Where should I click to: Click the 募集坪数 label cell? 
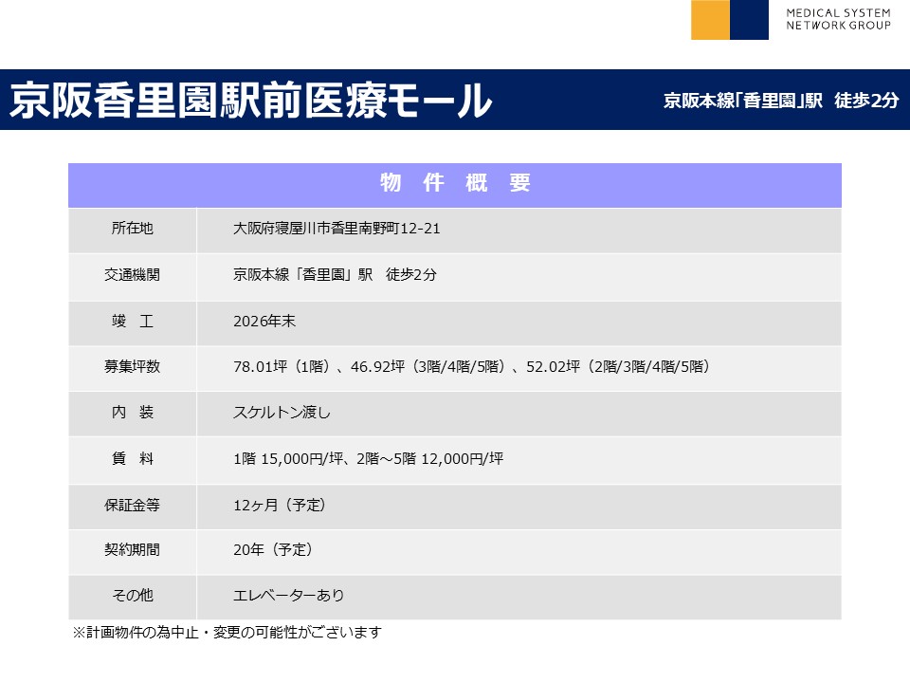(x=132, y=367)
